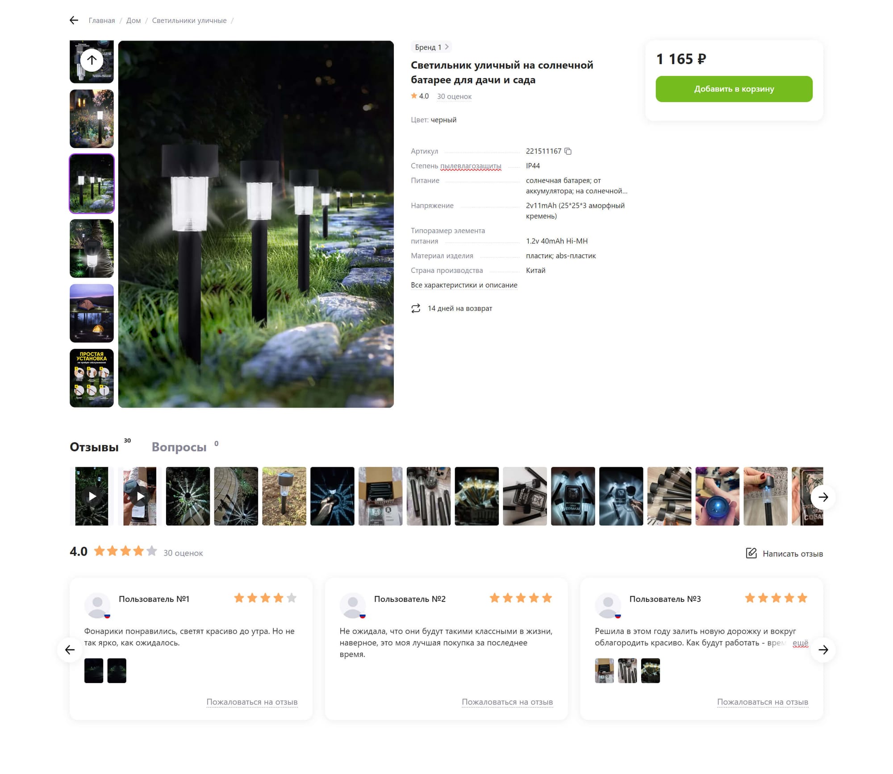Go to the previous review card
This screenshot has width=893, height=774.
point(70,650)
